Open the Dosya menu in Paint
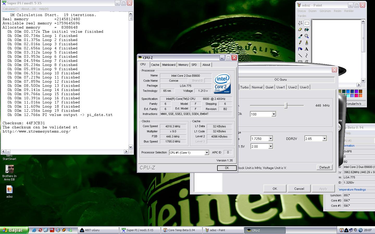The width and height of the screenshot is (375, 234). [302, 11]
